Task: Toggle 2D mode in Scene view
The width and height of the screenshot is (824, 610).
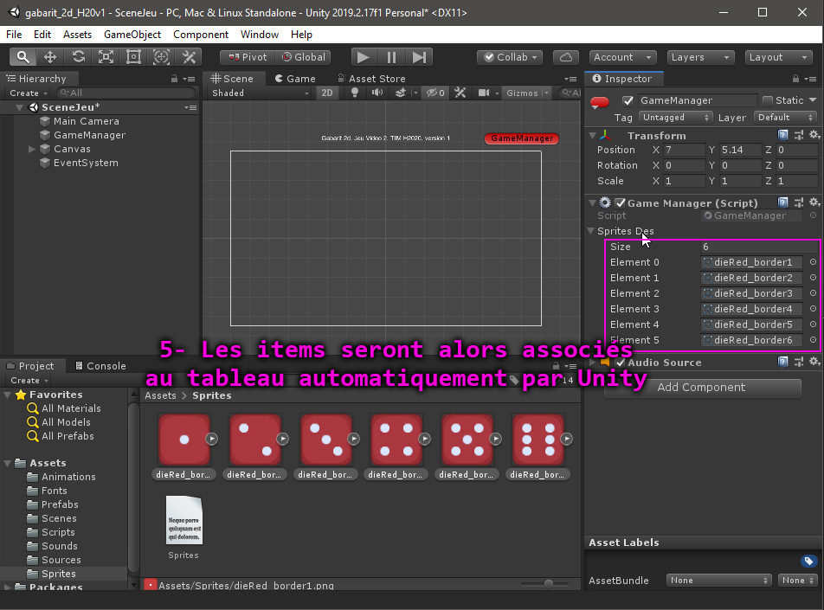Action: pyautogui.click(x=326, y=93)
